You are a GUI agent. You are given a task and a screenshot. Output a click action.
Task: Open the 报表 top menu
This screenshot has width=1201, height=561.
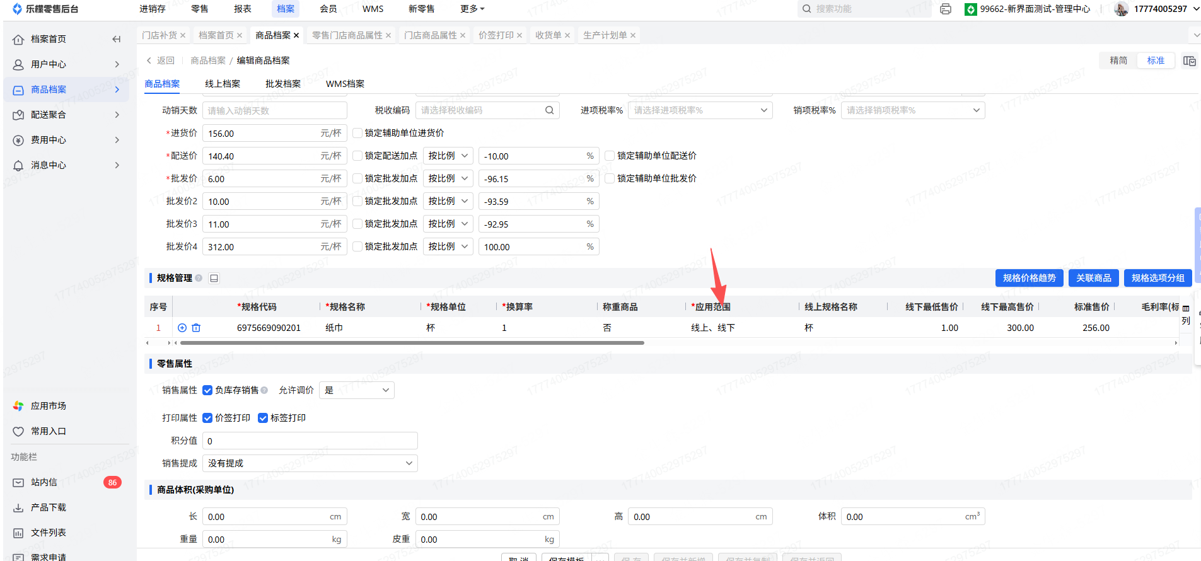pos(243,9)
